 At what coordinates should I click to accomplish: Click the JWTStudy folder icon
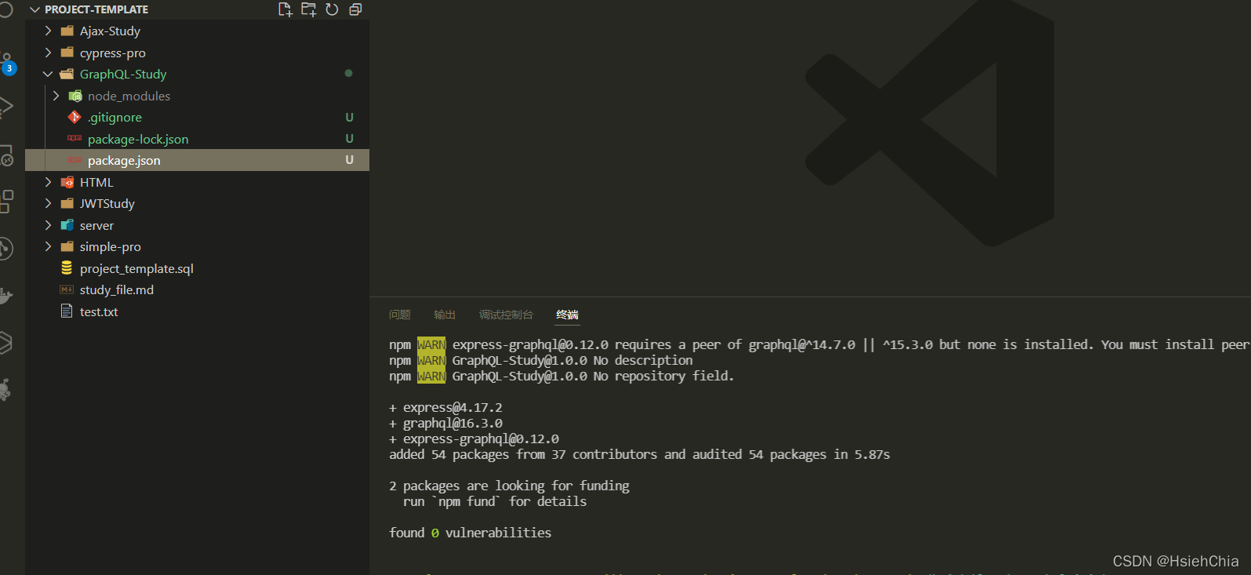coord(67,203)
